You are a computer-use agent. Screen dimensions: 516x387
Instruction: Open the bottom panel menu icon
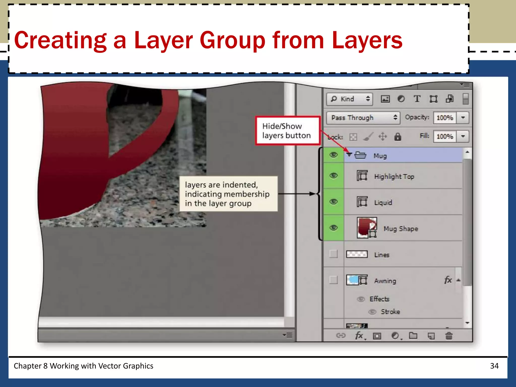pyautogui.click(x=287, y=335)
